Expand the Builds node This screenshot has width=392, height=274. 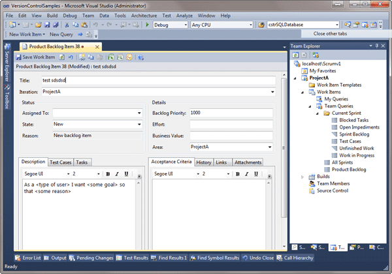[302, 177]
